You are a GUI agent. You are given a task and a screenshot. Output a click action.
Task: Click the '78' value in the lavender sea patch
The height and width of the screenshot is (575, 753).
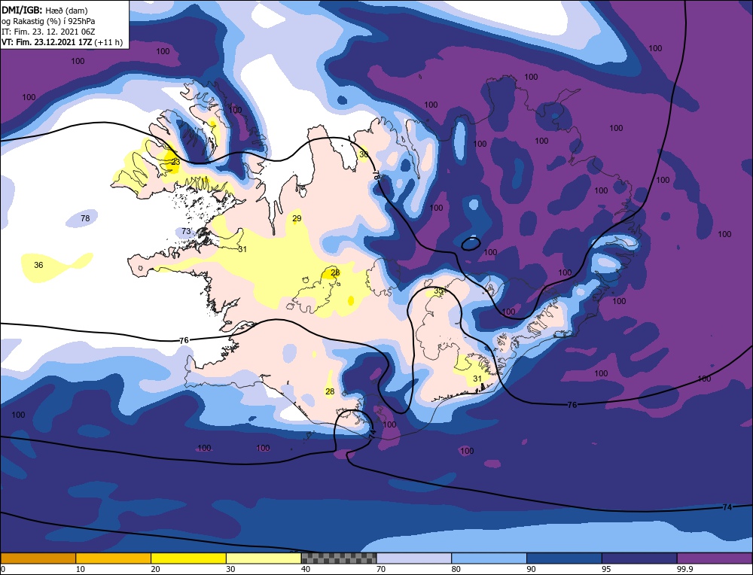(85, 218)
